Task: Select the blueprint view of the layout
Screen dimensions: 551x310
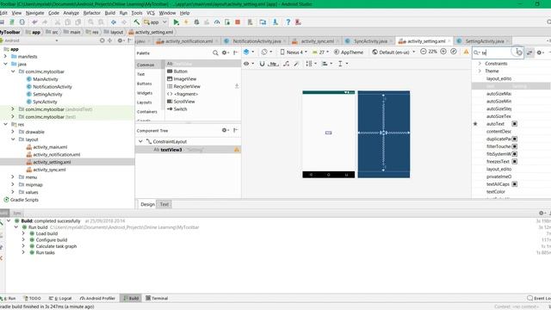Action: click(x=384, y=134)
